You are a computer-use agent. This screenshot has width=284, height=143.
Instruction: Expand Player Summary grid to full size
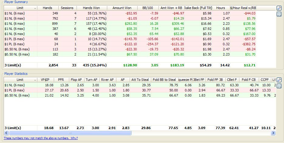coord(279,14)
